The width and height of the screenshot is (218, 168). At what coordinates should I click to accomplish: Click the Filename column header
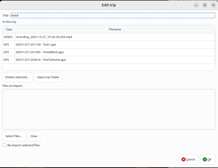point(115,29)
